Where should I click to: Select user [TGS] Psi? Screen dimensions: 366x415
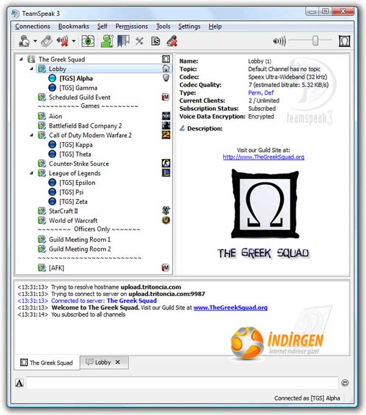click(71, 192)
